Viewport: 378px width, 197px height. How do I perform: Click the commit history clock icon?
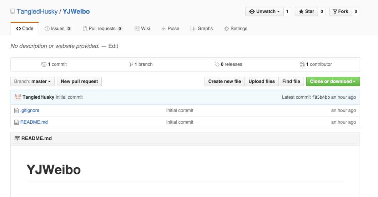pyautogui.click(x=44, y=64)
